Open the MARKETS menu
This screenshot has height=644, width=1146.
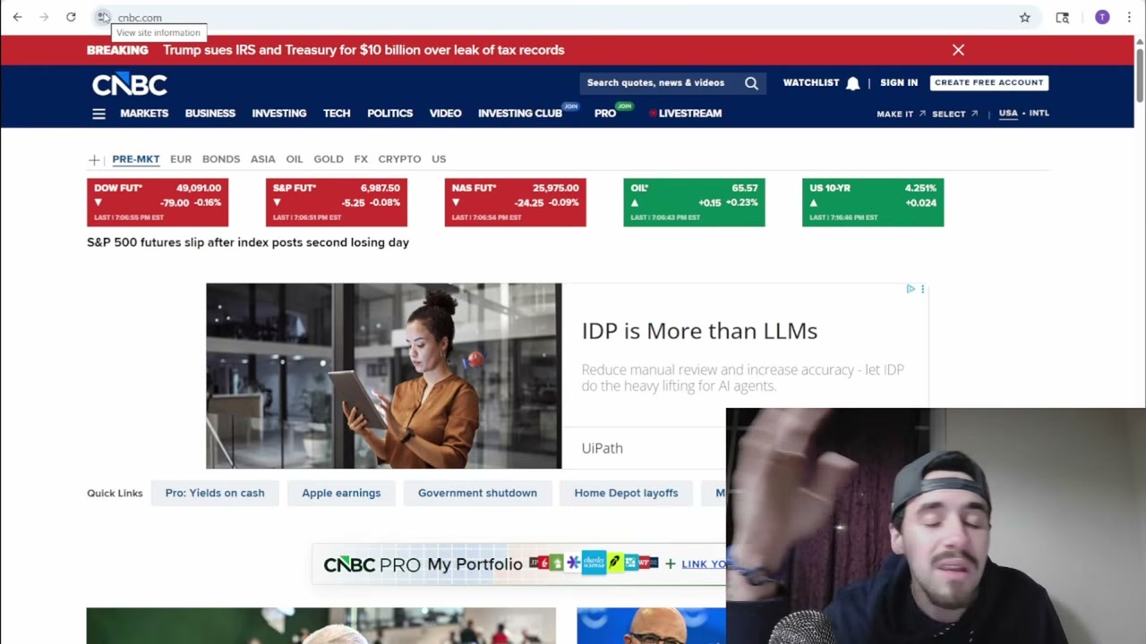tap(144, 114)
